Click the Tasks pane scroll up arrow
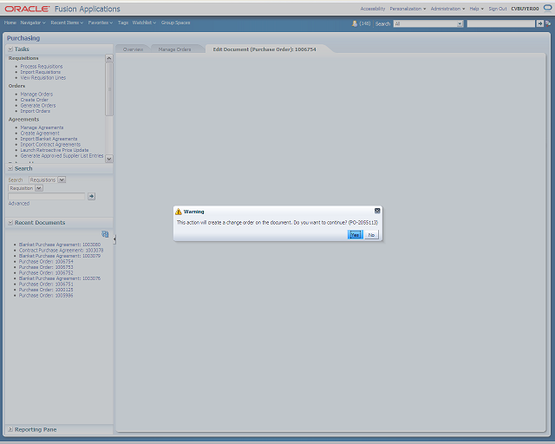Viewport: 555px width, 444px height. point(109,58)
